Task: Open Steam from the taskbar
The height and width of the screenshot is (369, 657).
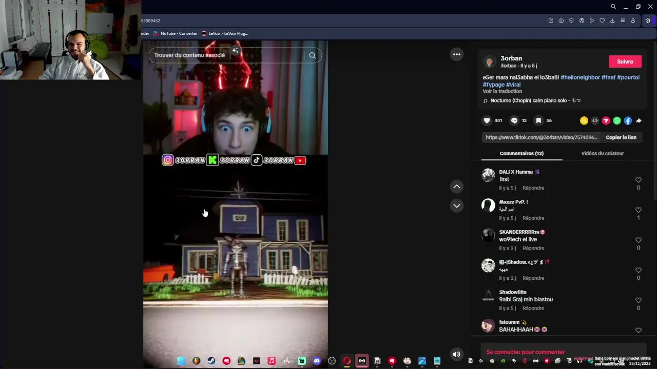Action: coord(211,361)
